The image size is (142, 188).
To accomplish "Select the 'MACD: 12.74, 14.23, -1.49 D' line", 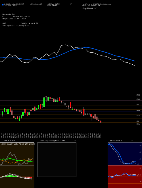I will click(x=14, y=19).
